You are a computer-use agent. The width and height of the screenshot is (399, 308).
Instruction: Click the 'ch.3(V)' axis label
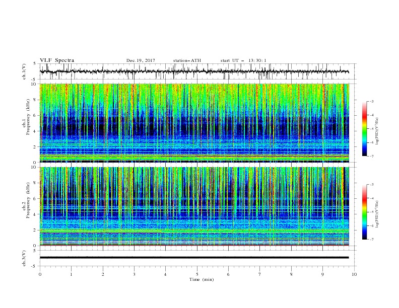click(x=24, y=258)
